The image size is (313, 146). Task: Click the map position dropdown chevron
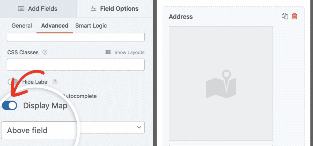point(139,127)
